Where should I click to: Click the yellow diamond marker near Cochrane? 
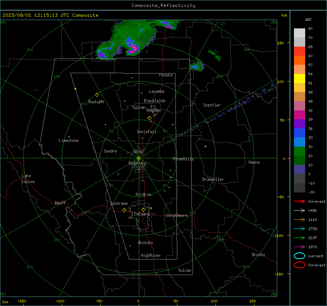point(125,210)
